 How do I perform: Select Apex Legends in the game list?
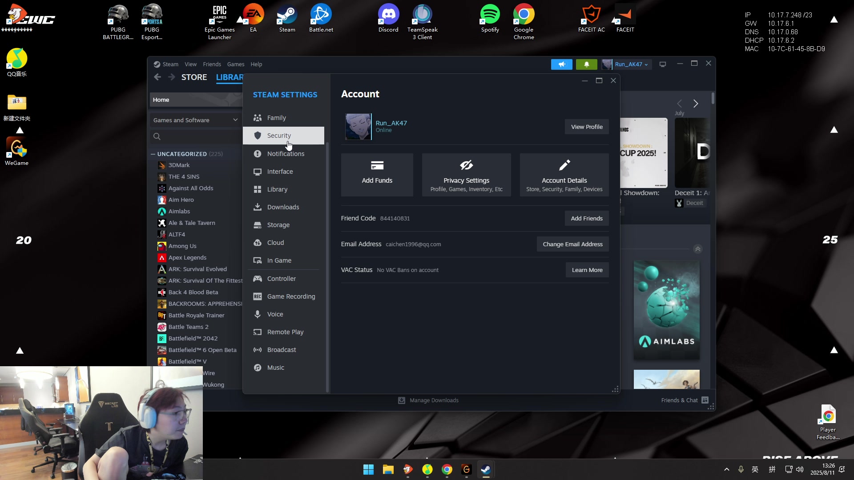point(187,258)
